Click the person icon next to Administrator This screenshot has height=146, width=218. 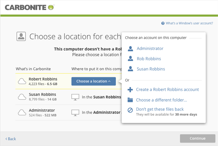pos(130,49)
